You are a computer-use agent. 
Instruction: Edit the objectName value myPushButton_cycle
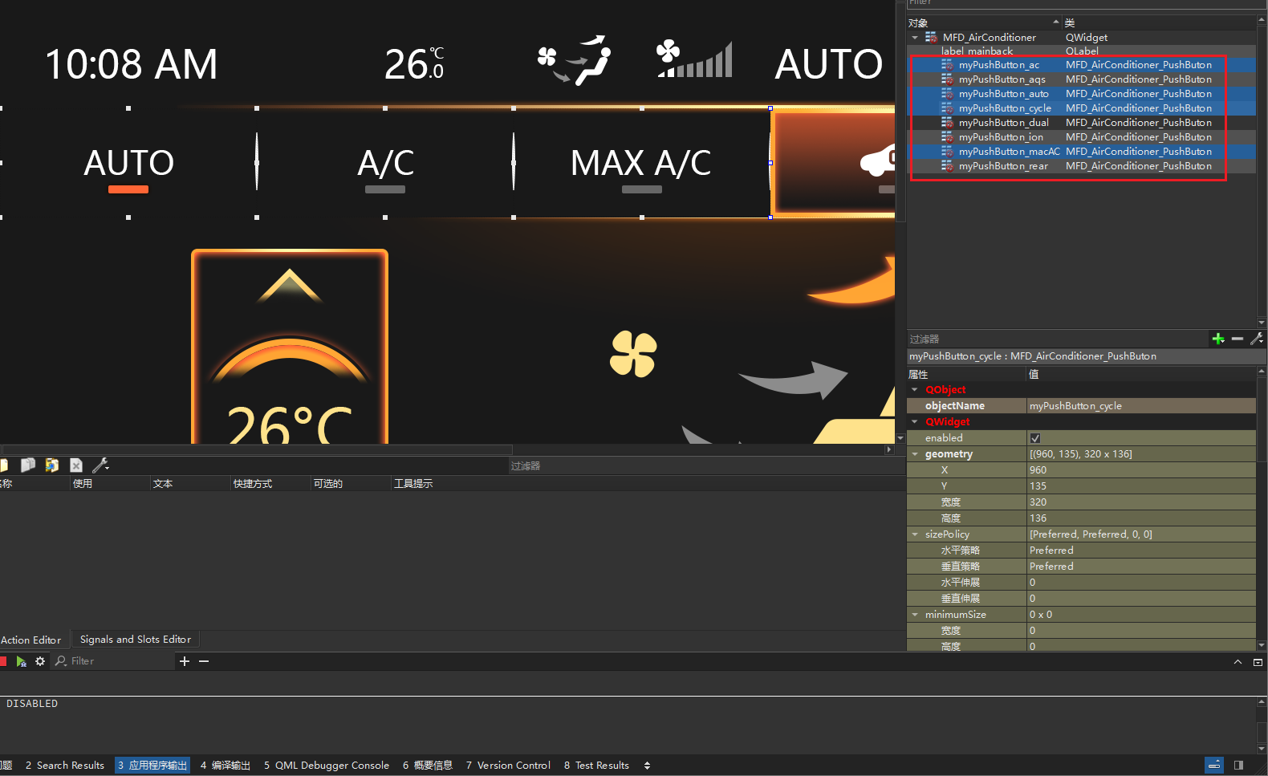point(1141,406)
